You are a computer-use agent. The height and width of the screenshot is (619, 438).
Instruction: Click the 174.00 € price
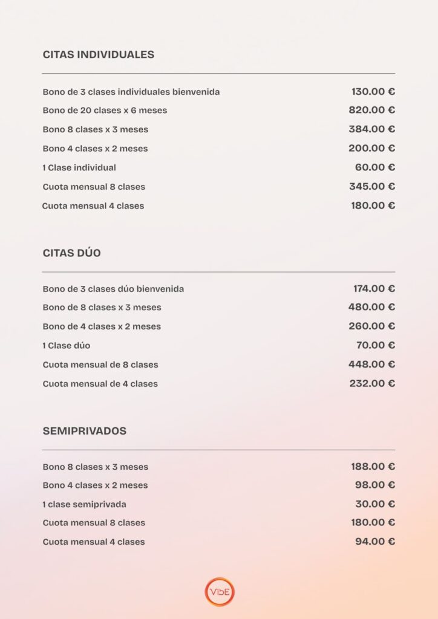[374, 289]
